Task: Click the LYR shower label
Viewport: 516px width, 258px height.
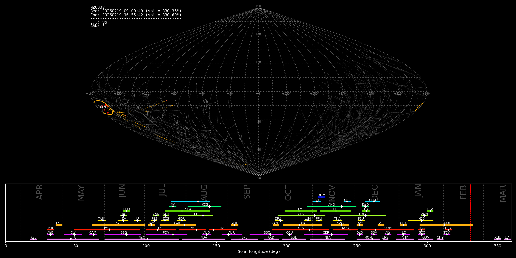Action: coord(50,228)
